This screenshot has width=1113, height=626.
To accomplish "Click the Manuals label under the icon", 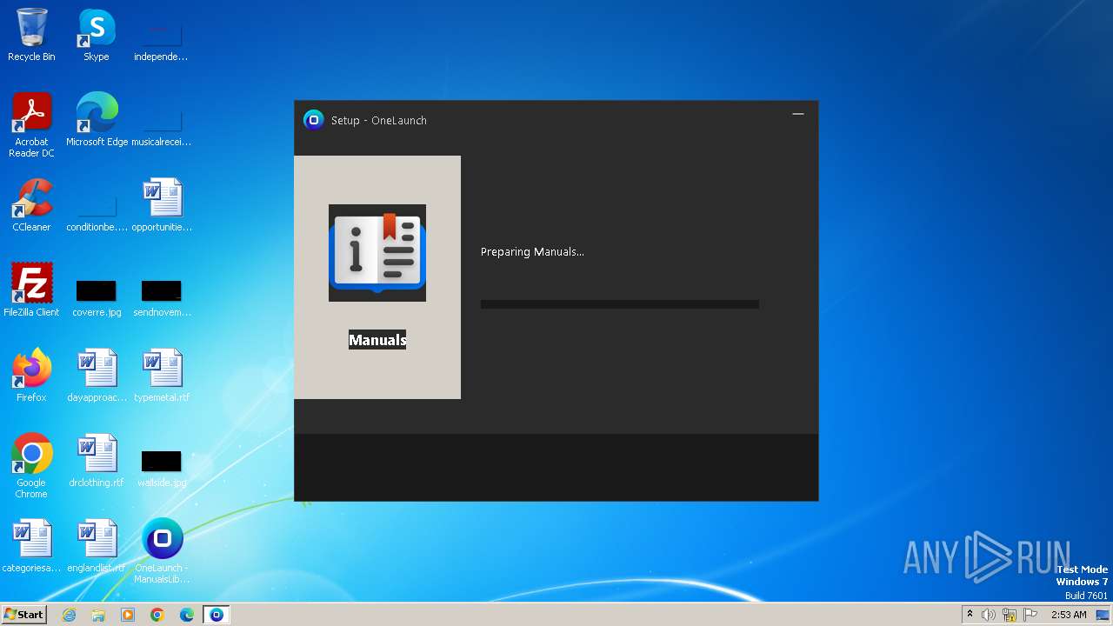I will point(377,340).
